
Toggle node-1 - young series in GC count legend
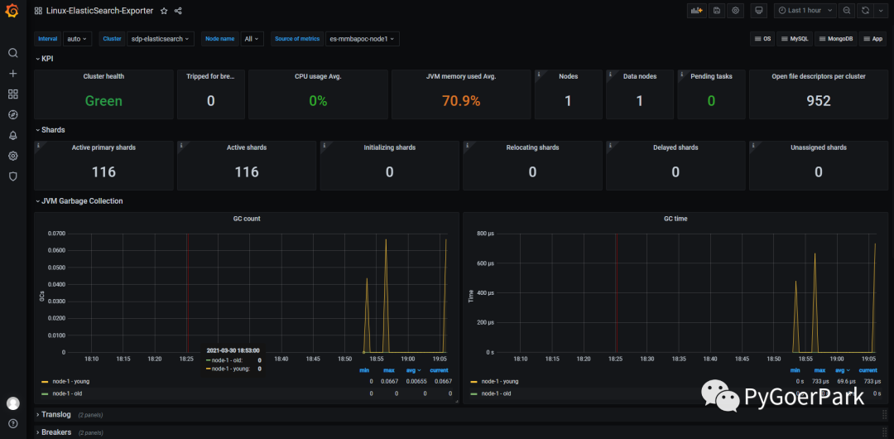click(70, 381)
